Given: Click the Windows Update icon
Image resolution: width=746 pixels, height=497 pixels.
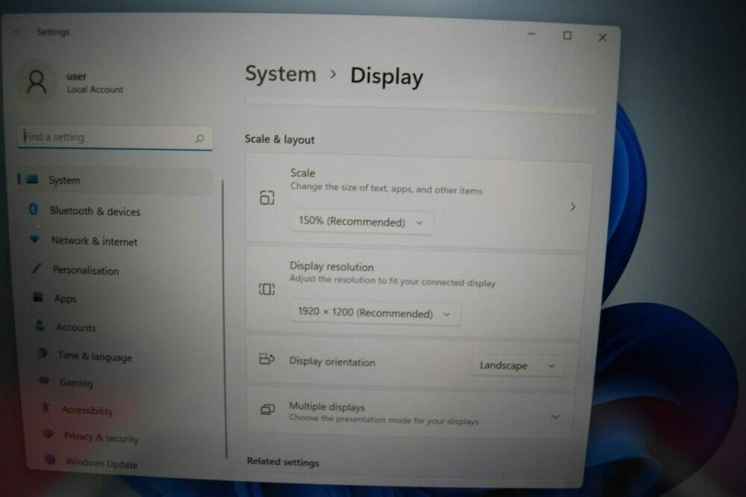Looking at the screenshot, I should click(x=50, y=460).
